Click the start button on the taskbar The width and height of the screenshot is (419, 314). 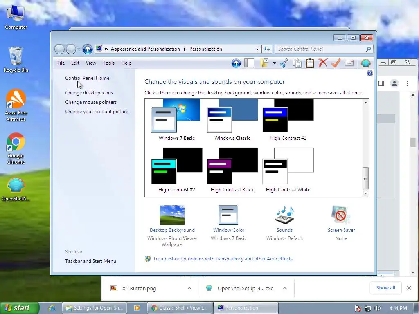click(20, 308)
